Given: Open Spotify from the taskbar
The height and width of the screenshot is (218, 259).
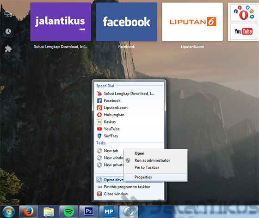Looking at the screenshot, I should tap(69, 212).
